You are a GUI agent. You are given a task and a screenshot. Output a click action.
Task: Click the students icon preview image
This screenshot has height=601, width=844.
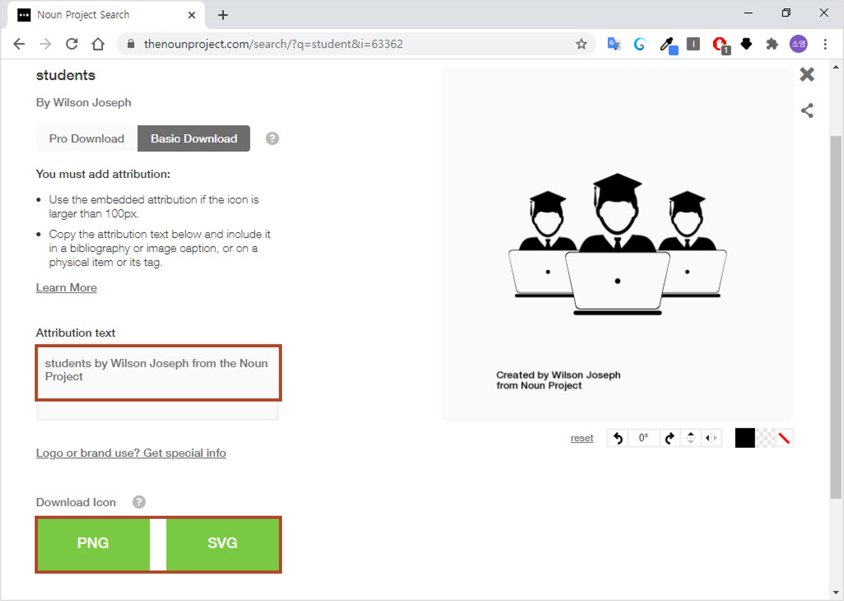click(x=617, y=244)
